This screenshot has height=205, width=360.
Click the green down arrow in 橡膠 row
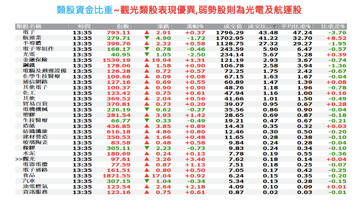(147, 148)
